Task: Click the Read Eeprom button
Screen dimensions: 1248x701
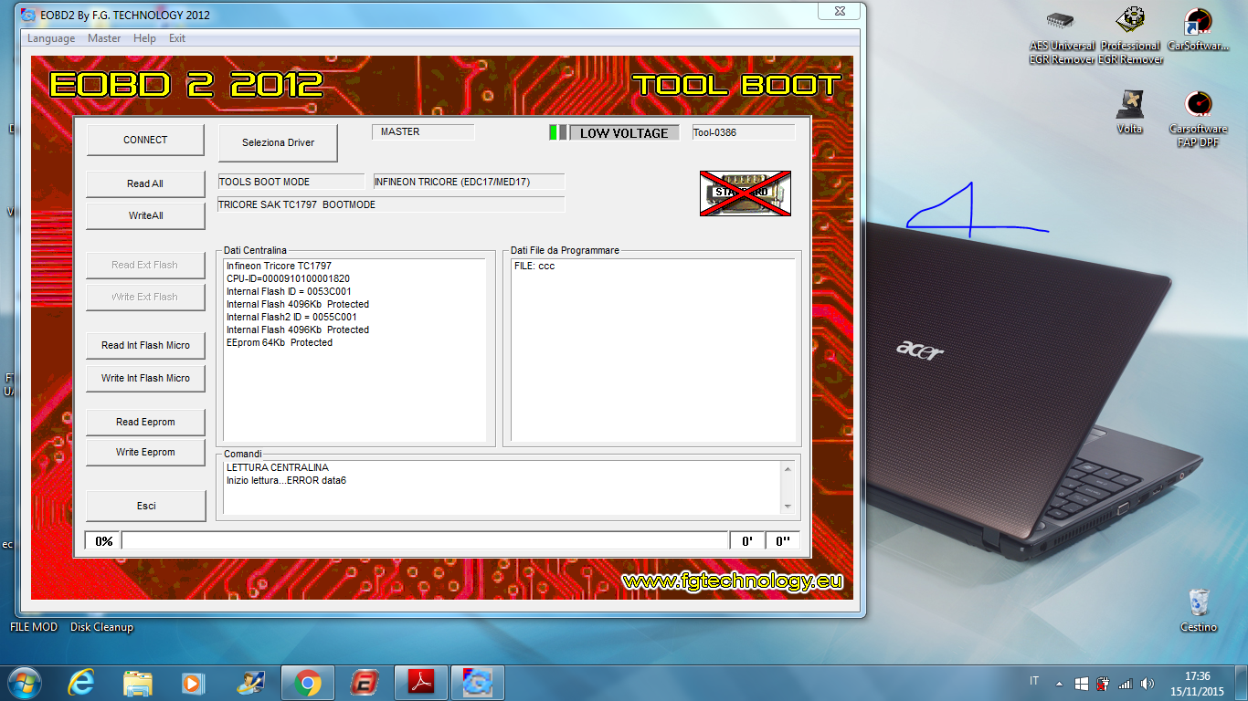Action: click(x=145, y=422)
